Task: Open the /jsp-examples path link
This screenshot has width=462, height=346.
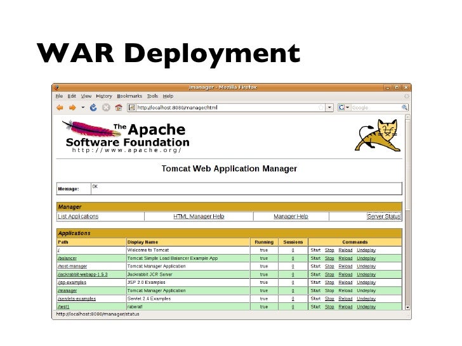Action: (x=72, y=283)
